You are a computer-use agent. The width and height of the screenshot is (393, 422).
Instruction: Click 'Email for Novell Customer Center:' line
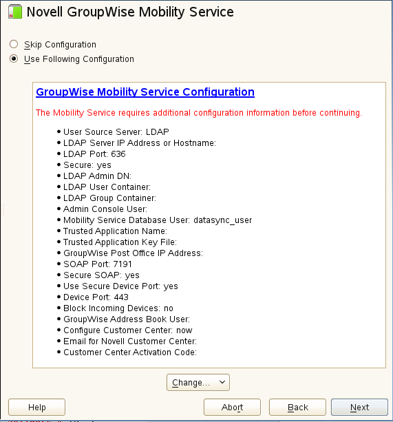coord(130,341)
